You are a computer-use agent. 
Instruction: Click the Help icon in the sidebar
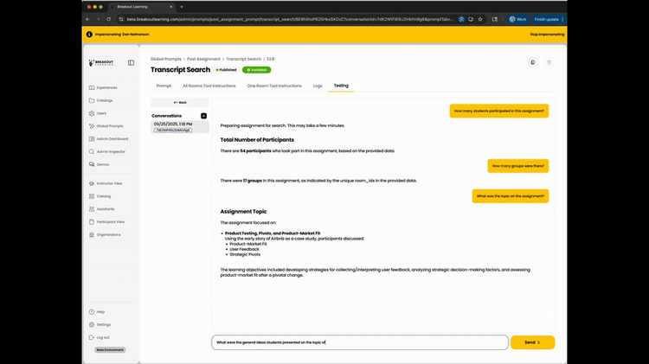point(92,311)
